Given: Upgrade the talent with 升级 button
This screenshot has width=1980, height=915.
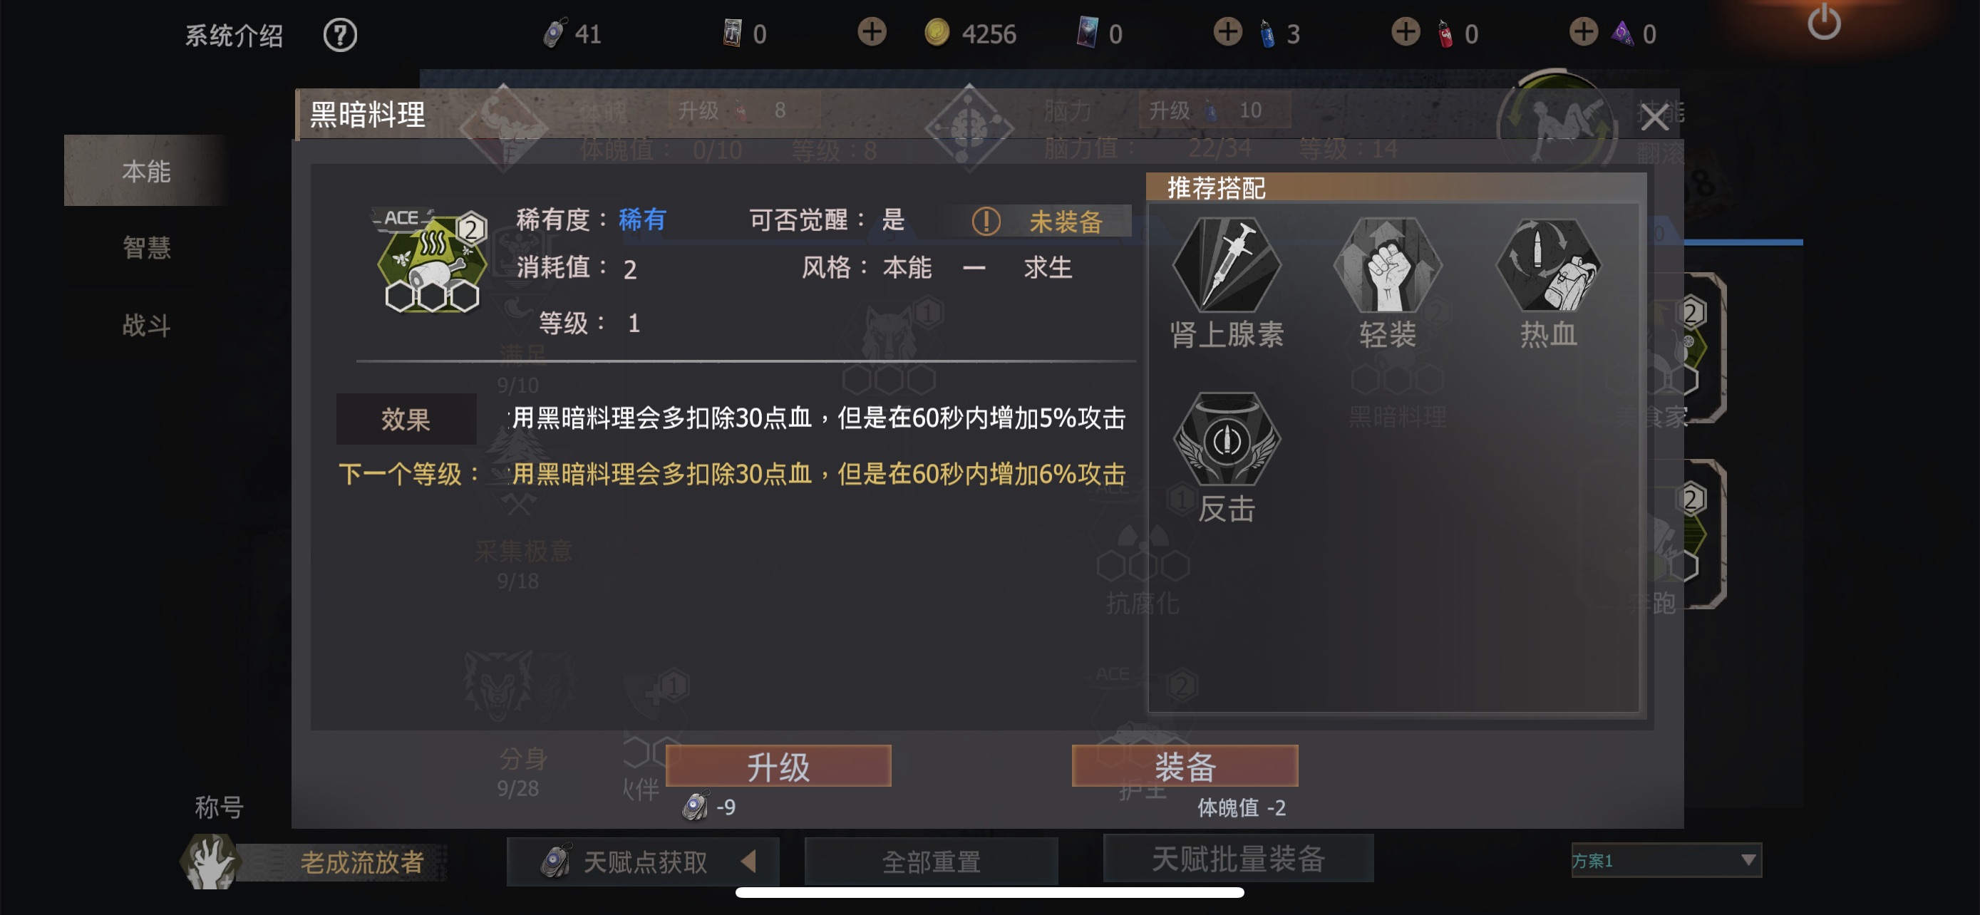Looking at the screenshot, I should tap(778, 766).
